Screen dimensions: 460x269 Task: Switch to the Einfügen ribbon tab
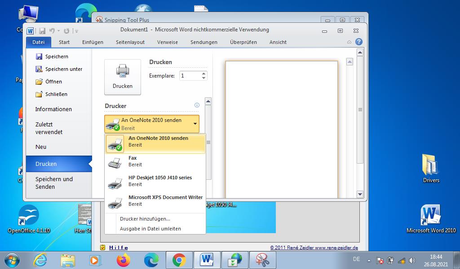pyautogui.click(x=93, y=42)
